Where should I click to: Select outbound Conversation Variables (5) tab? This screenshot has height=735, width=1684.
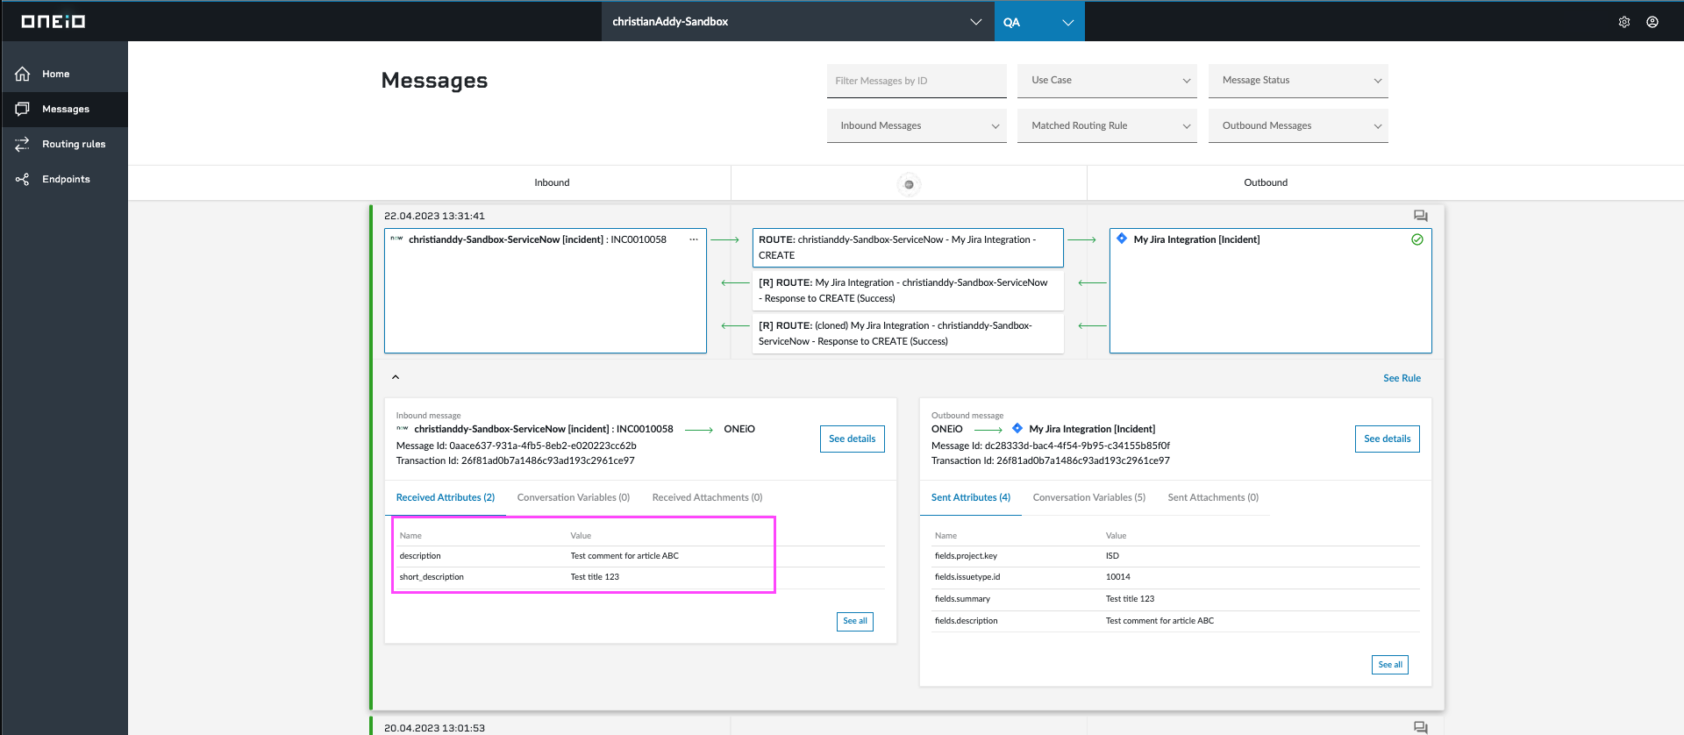[1089, 497]
